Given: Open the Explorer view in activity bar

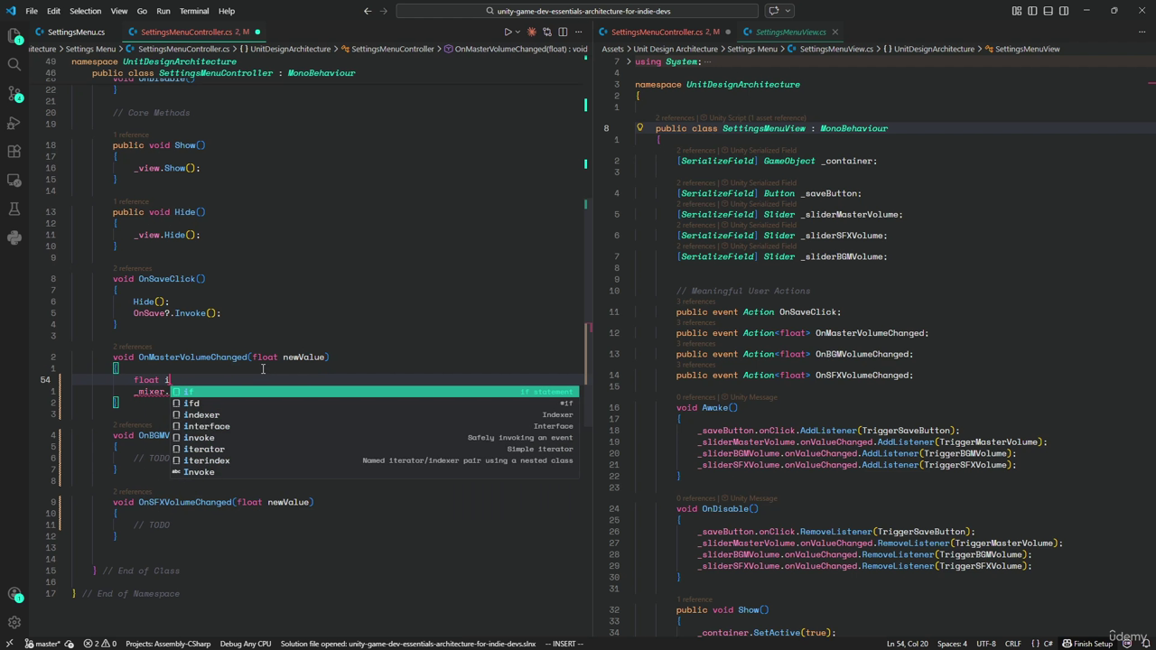Looking at the screenshot, I should [x=14, y=36].
